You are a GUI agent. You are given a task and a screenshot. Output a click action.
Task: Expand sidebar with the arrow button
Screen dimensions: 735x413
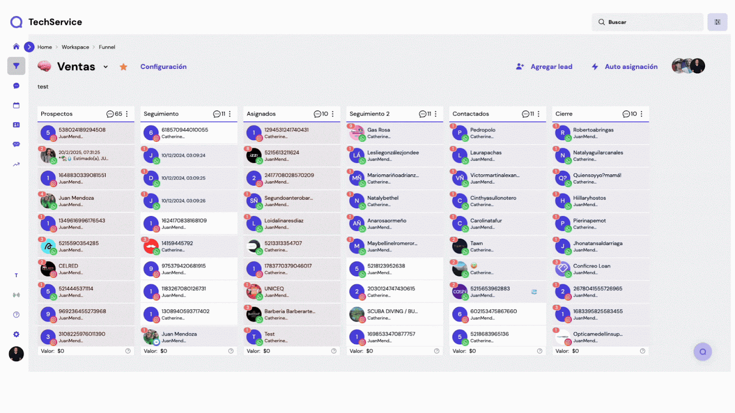tap(29, 47)
